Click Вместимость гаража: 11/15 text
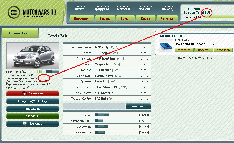The width and height of the screenshot is (234, 143). tap(195, 58)
